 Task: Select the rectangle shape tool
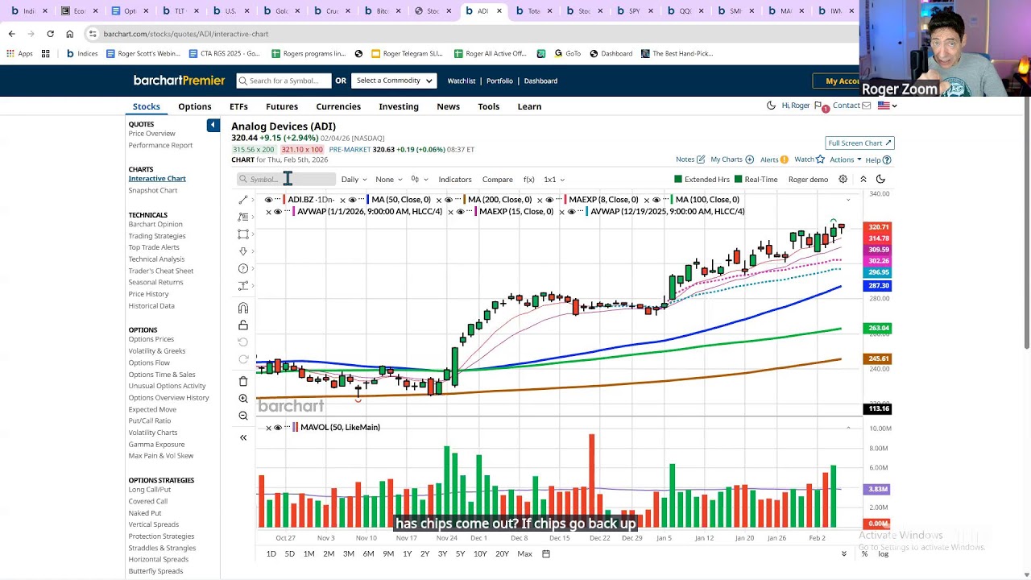pos(243,234)
